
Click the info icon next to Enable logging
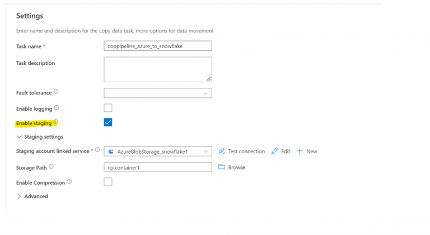(x=57, y=107)
